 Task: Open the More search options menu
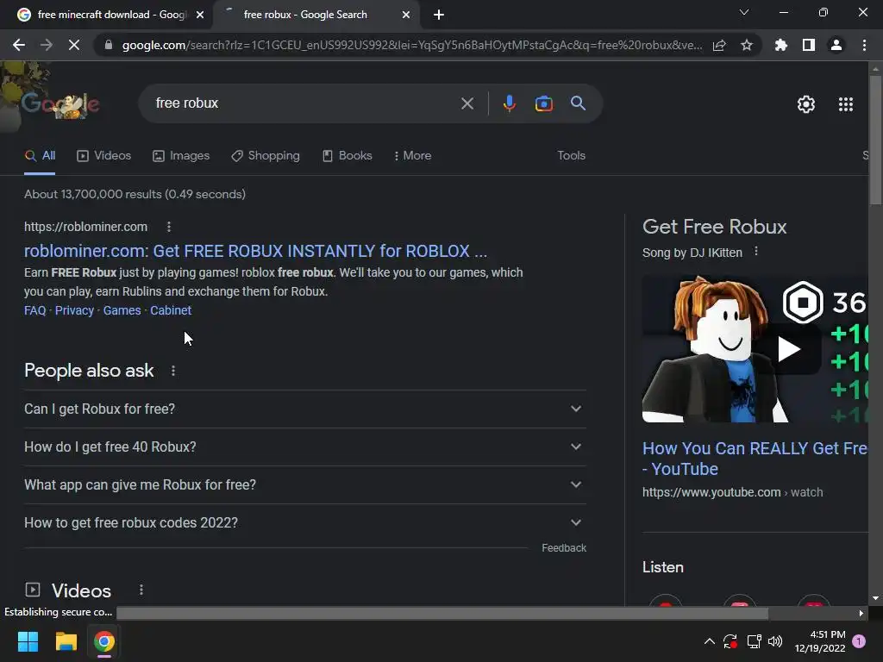(x=413, y=156)
